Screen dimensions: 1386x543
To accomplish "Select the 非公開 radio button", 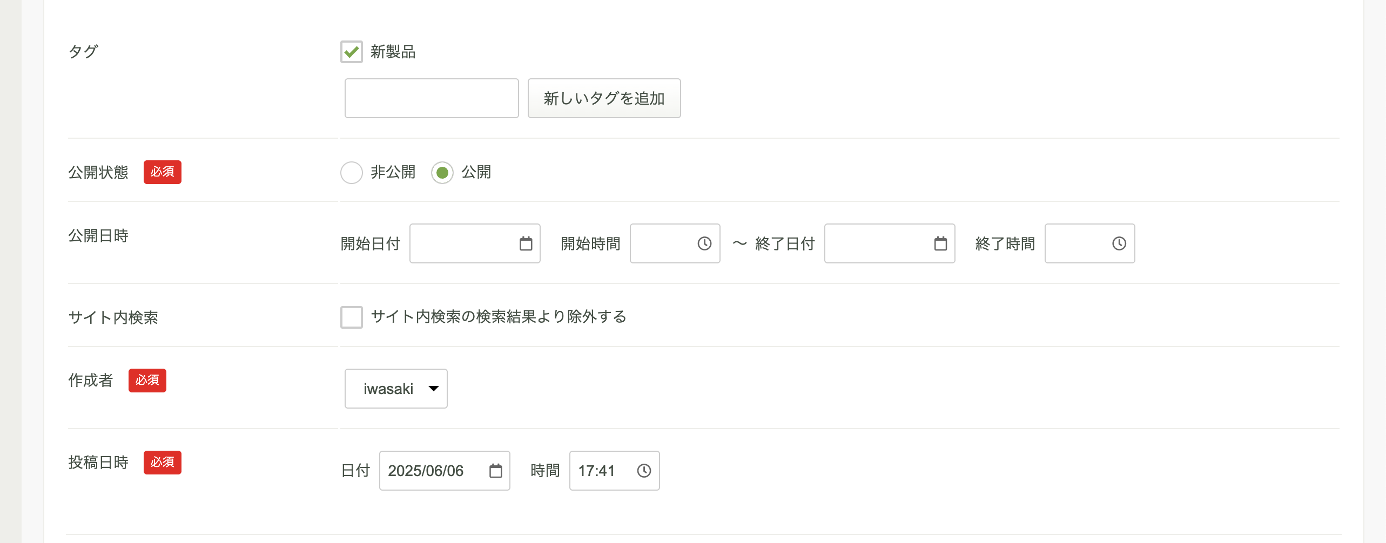I will (352, 173).
